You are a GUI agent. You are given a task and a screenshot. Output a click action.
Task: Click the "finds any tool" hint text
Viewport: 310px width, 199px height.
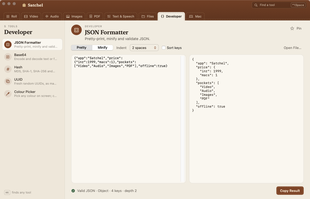point(21,192)
